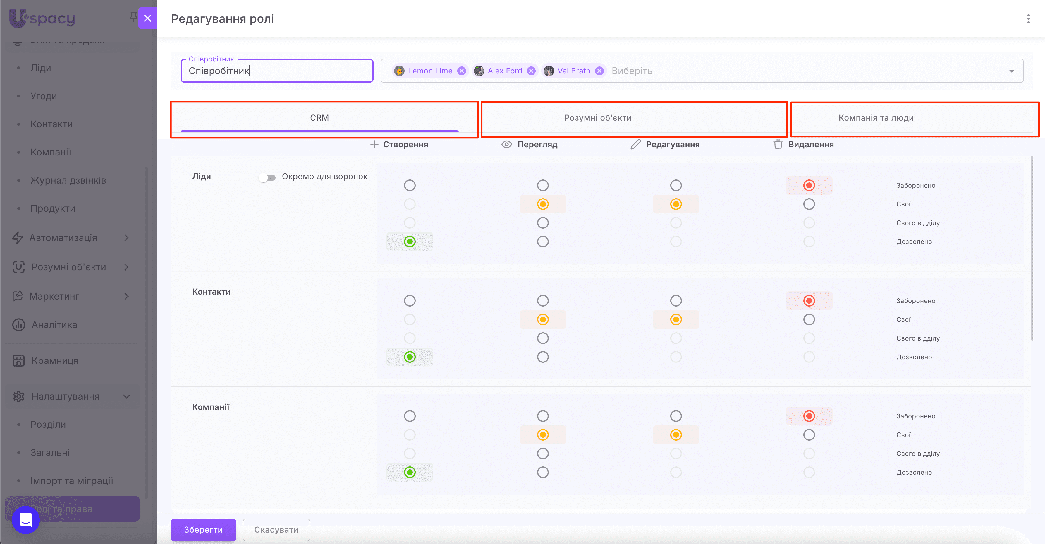The height and width of the screenshot is (544, 1045).
Task: Remove Val Brath from the role
Action: point(599,71)
